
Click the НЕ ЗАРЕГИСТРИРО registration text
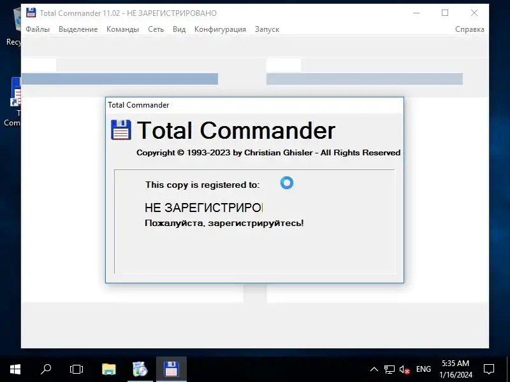coord(203,208)
